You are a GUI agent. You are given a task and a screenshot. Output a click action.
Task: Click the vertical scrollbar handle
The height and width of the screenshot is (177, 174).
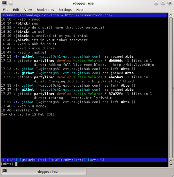tap(171, 88)
